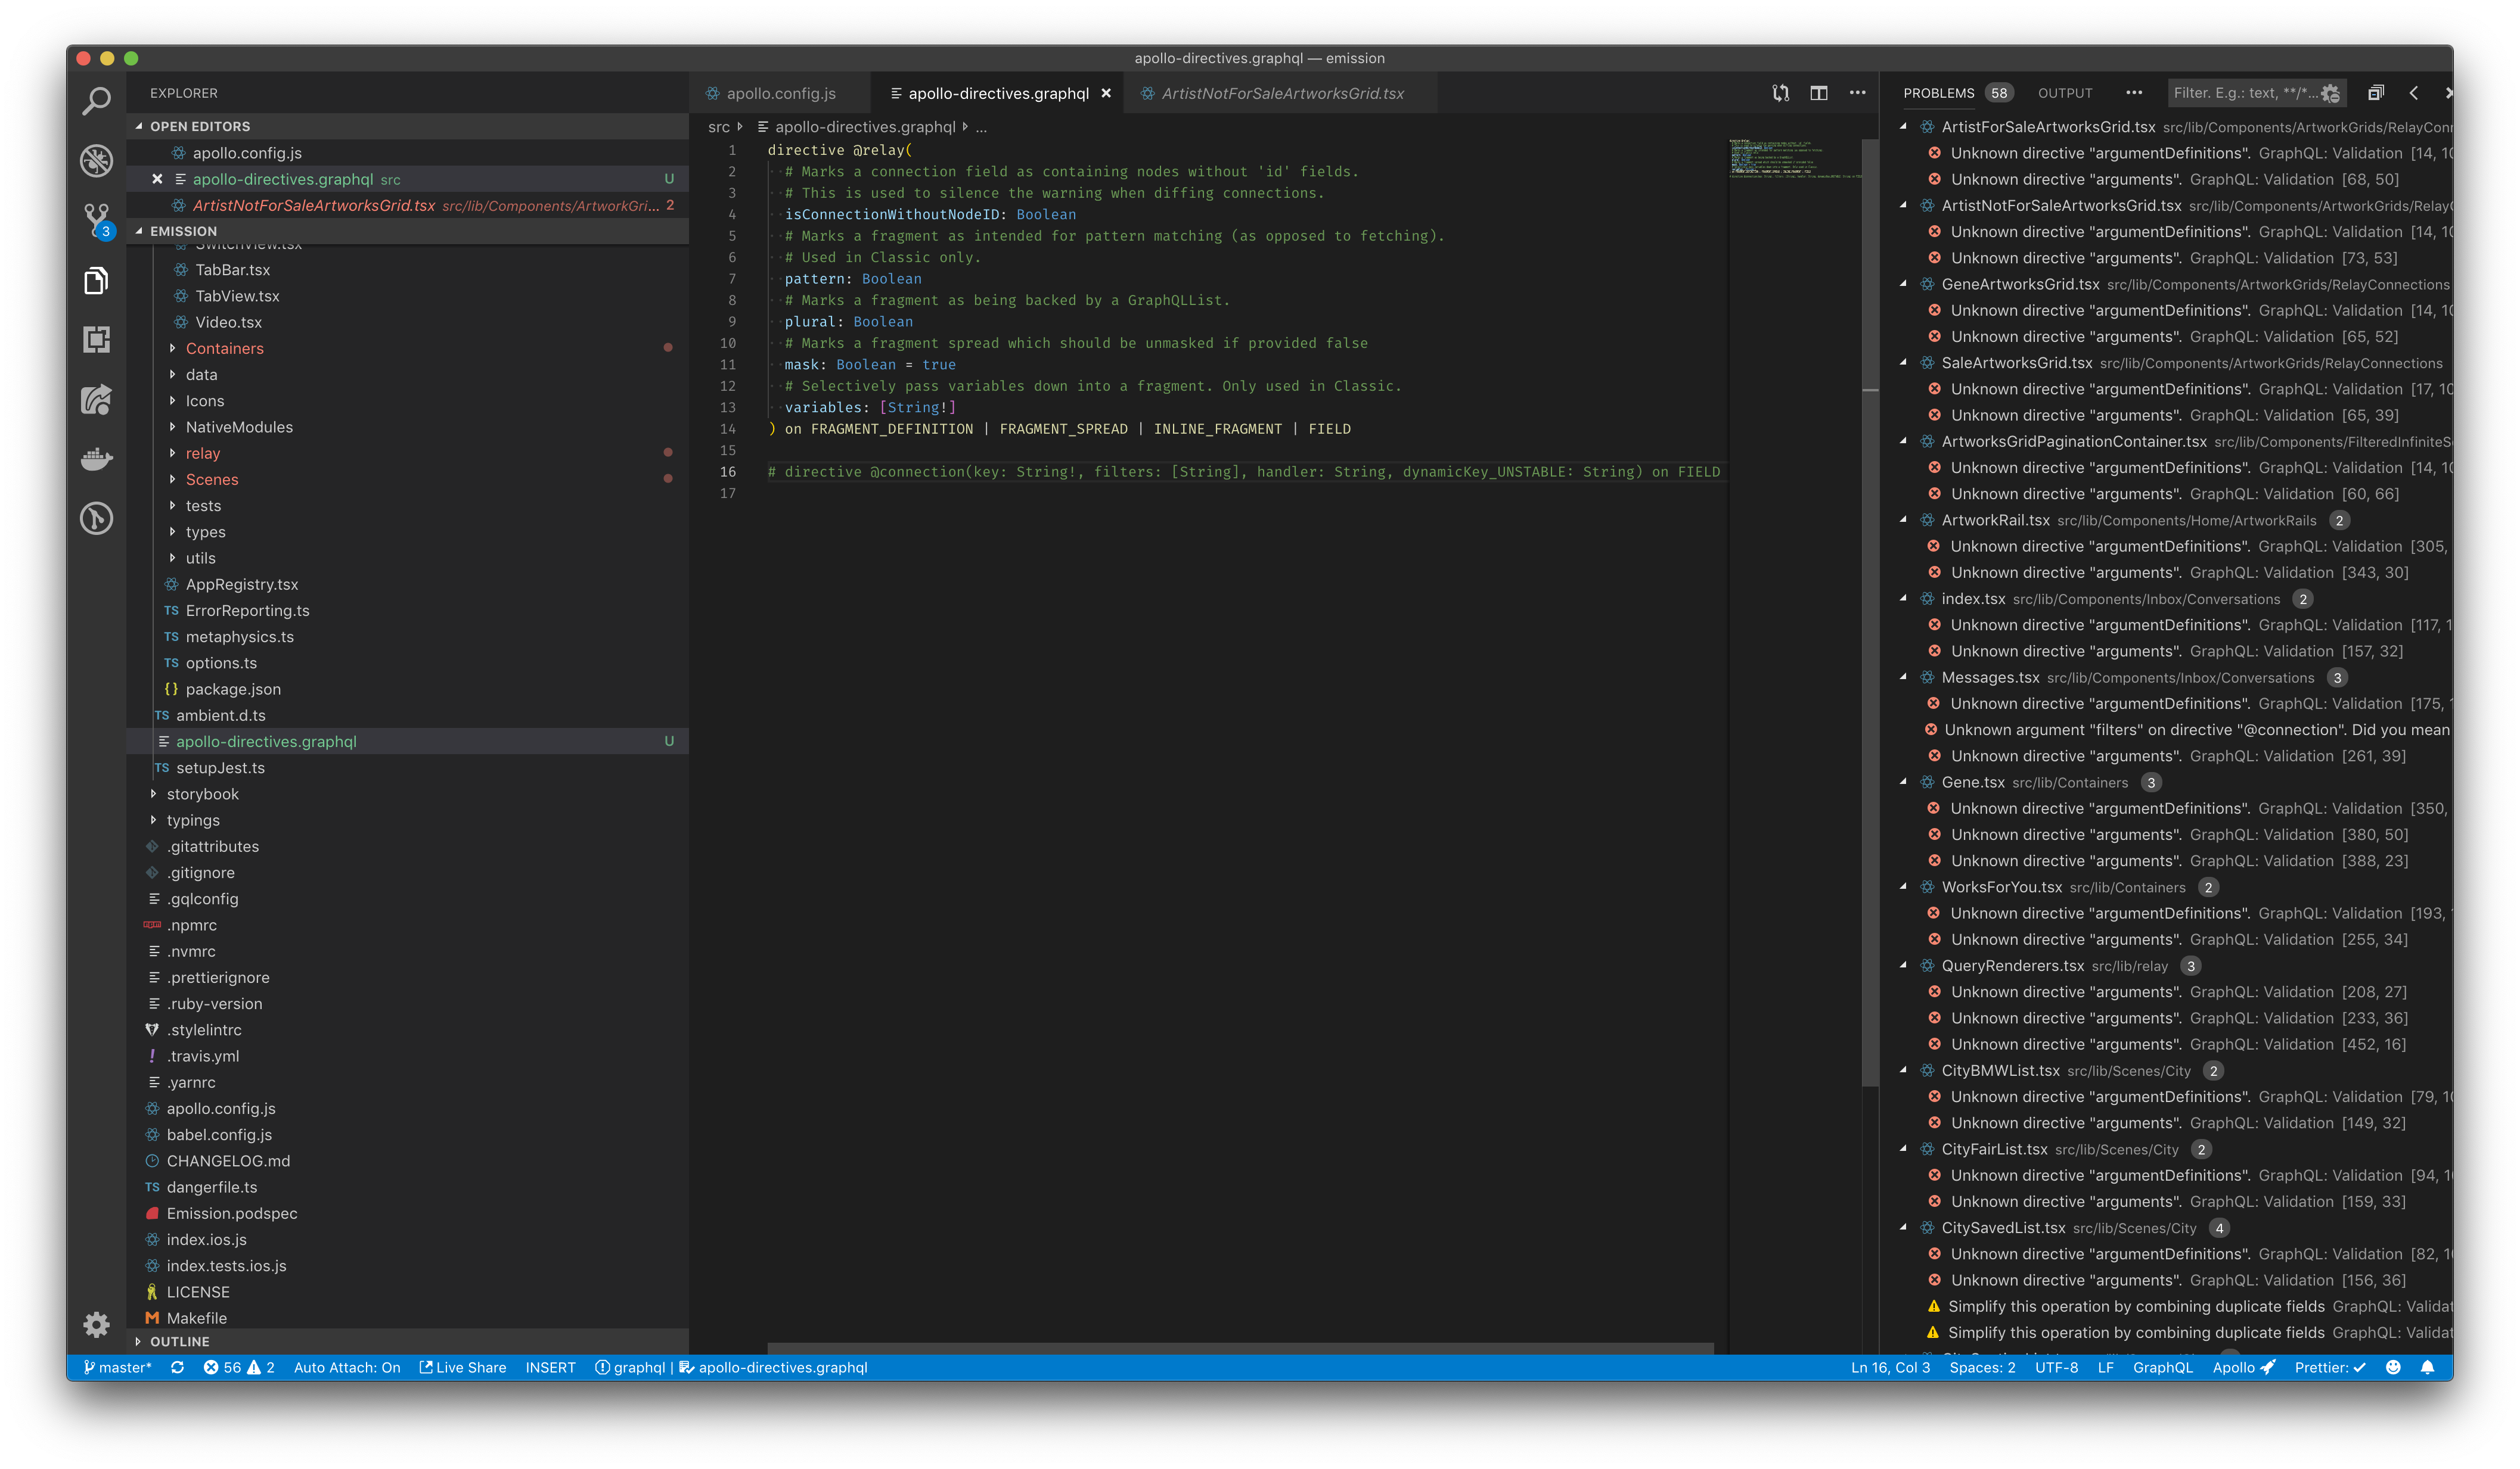Click Live Share in status bar

tap(462, 1367)
